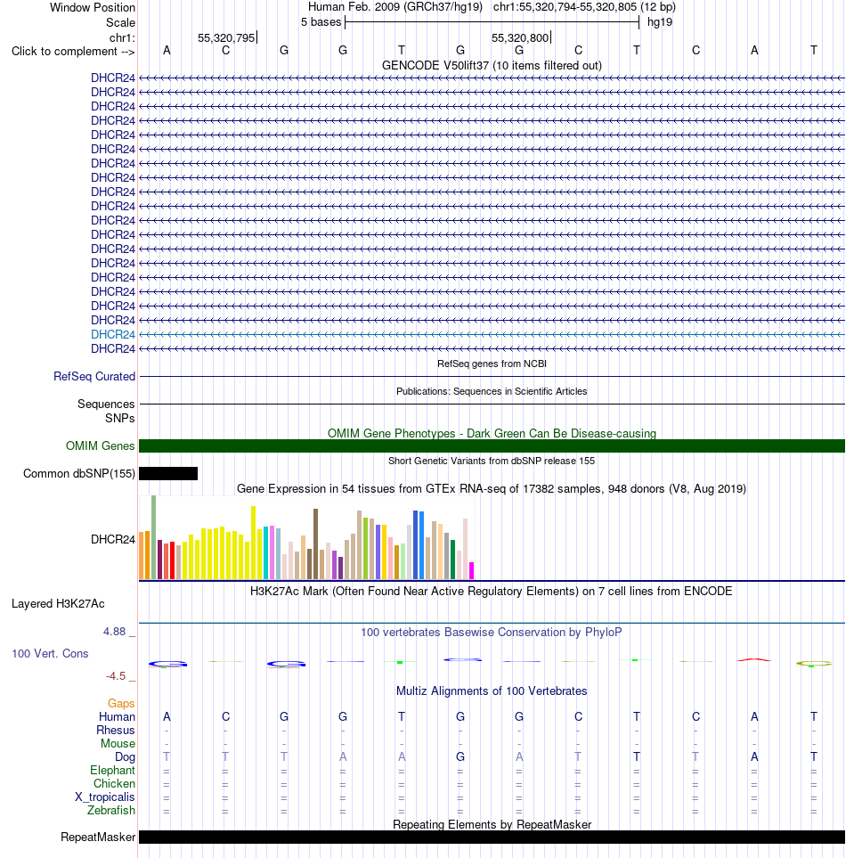846x858 pixels.
Task: Click 'Publications: Sequences in Scientific Articles' title
Action: [x=492, y=391]
